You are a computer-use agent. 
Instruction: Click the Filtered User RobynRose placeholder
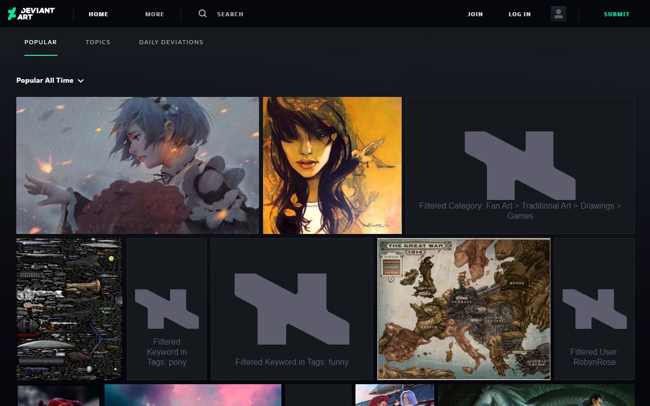[x=595, y=309]
